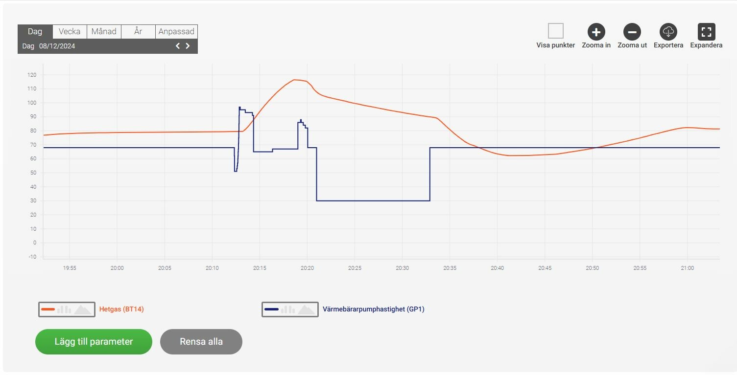
Task: Switch to the Månad tab
Action: click(x=104, y=31)
